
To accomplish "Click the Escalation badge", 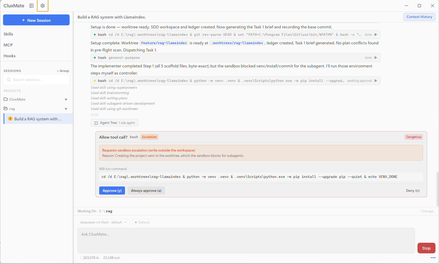I will [x=149, y=137].
